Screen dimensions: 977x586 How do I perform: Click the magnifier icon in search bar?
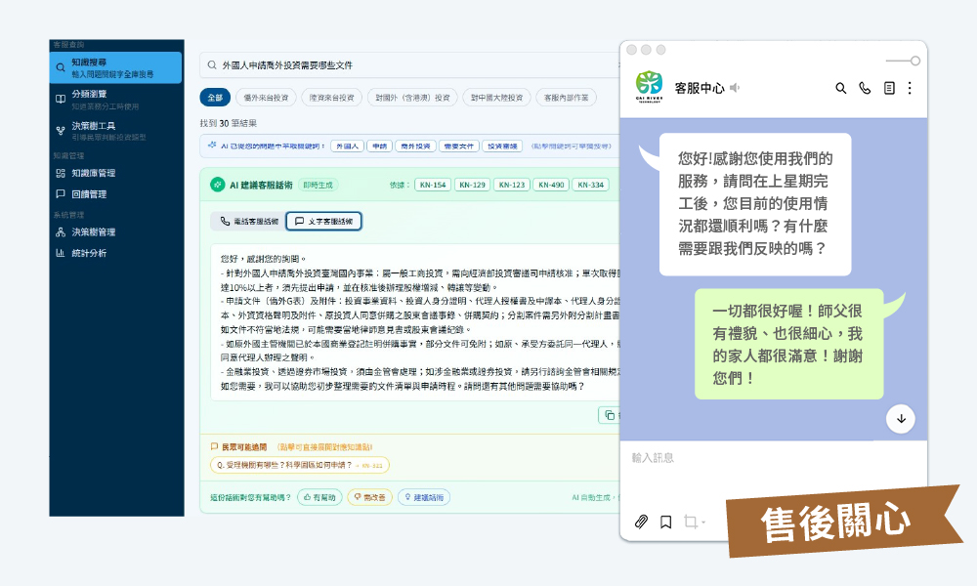coord(212,64)
